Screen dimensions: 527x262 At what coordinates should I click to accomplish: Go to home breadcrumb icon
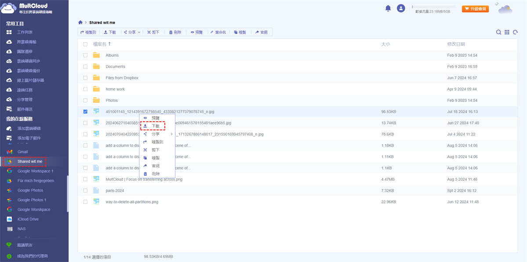click(80, 22)
